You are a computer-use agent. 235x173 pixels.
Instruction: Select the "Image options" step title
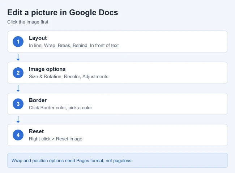tap(47, 69)
